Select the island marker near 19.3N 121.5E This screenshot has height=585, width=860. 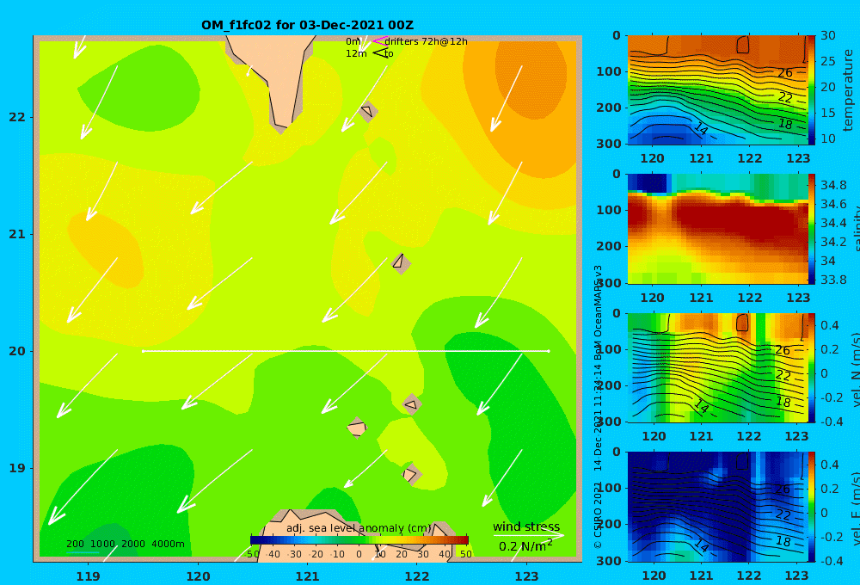tap(357, 428)
